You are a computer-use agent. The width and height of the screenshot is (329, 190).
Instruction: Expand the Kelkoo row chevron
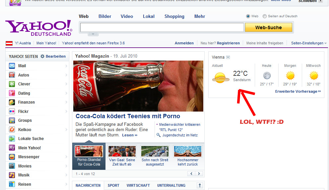tap(66, 129)
